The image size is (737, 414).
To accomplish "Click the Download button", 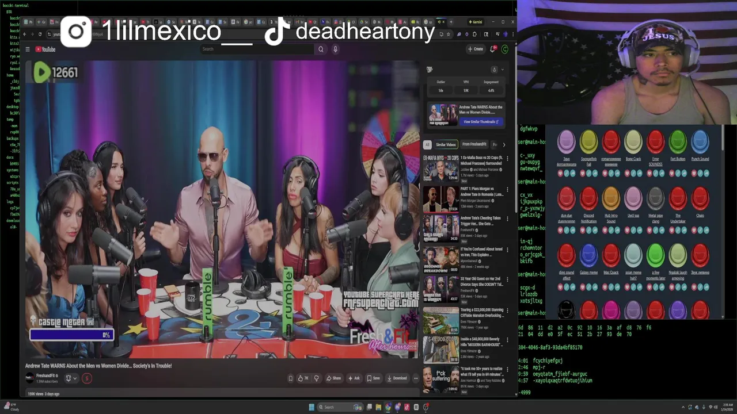I will click(397, 378).
